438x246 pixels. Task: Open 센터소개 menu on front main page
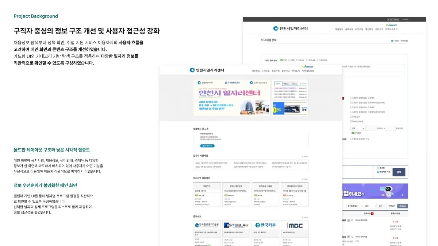[296, 71]
